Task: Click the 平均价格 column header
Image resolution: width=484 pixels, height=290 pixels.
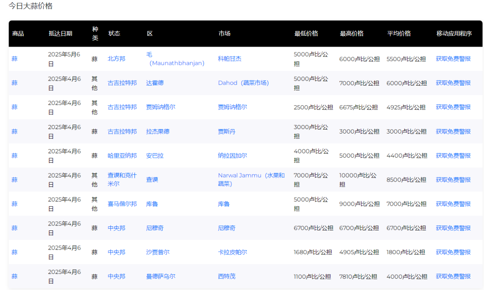Action: [399, 33]
